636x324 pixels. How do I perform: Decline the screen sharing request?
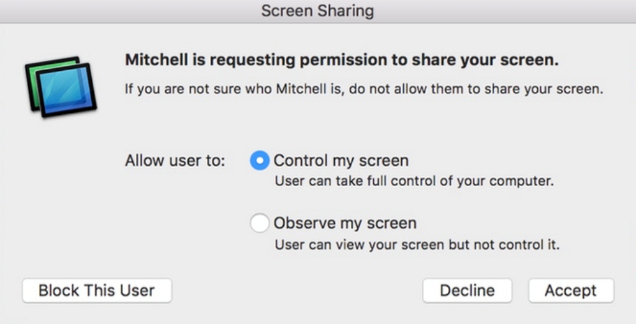(x=467, y=290)
